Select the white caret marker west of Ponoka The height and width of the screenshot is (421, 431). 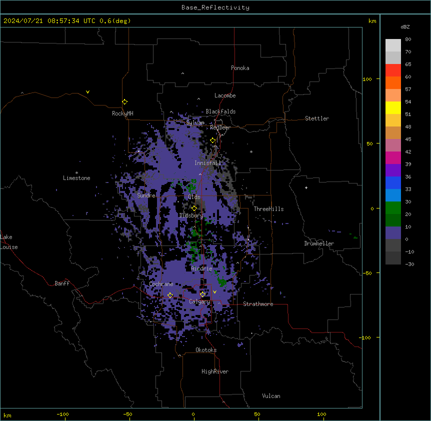[x=183, y=73]
